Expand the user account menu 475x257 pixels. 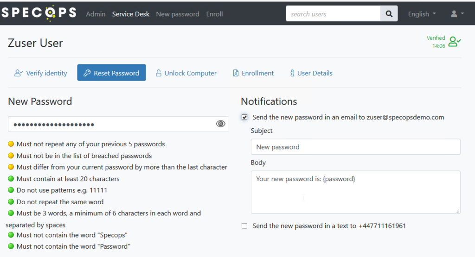coord(457,14)
